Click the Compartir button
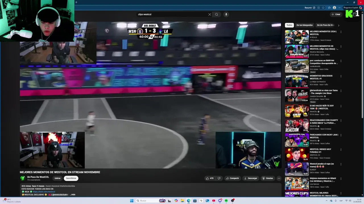 click(x=232, y=178)
